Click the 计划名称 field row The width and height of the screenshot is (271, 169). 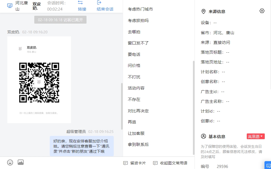[213, 72]
